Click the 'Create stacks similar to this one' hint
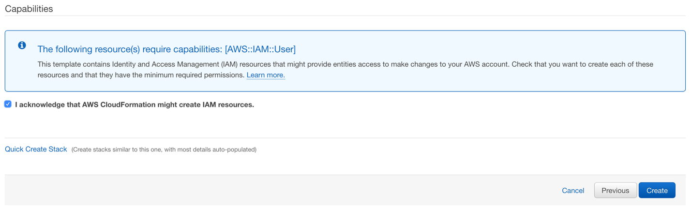Image resolution: width=692 pixels, height=210 pixels. tap(164, 150)
